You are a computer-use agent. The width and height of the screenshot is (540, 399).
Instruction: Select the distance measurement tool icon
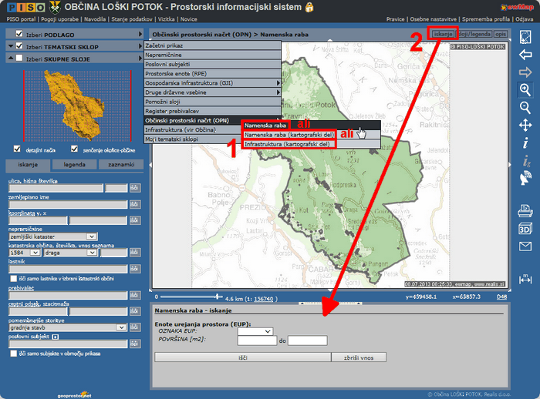(x=525, y=278)
